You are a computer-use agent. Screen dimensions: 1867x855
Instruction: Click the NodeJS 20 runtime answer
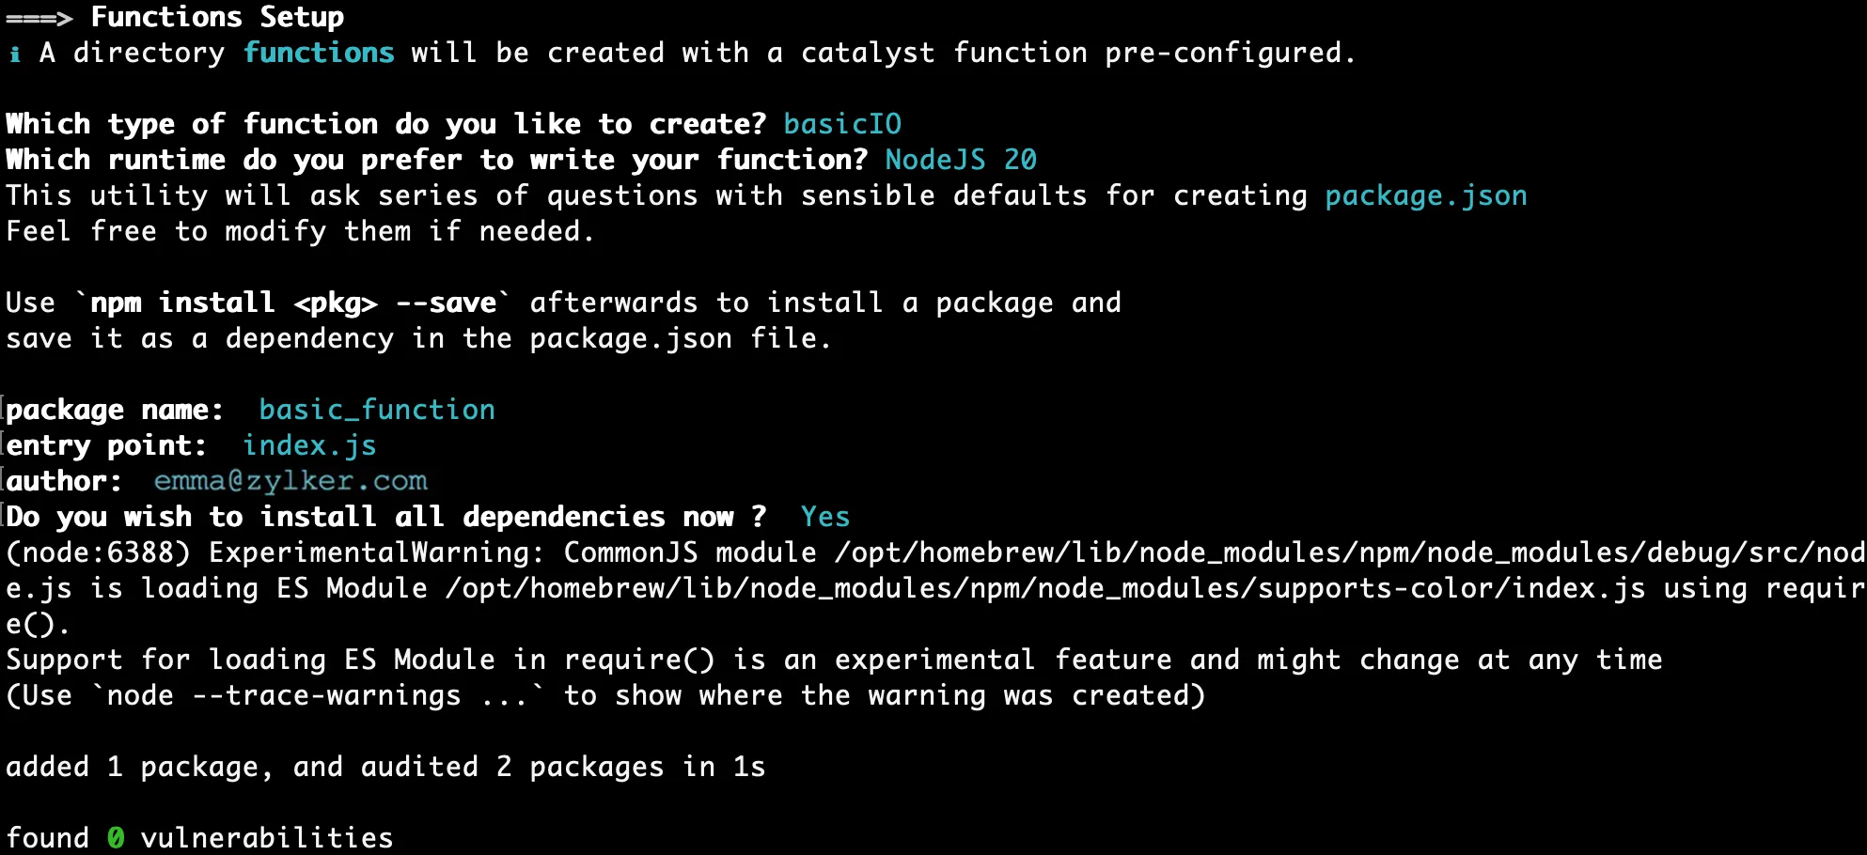(961, 160)
